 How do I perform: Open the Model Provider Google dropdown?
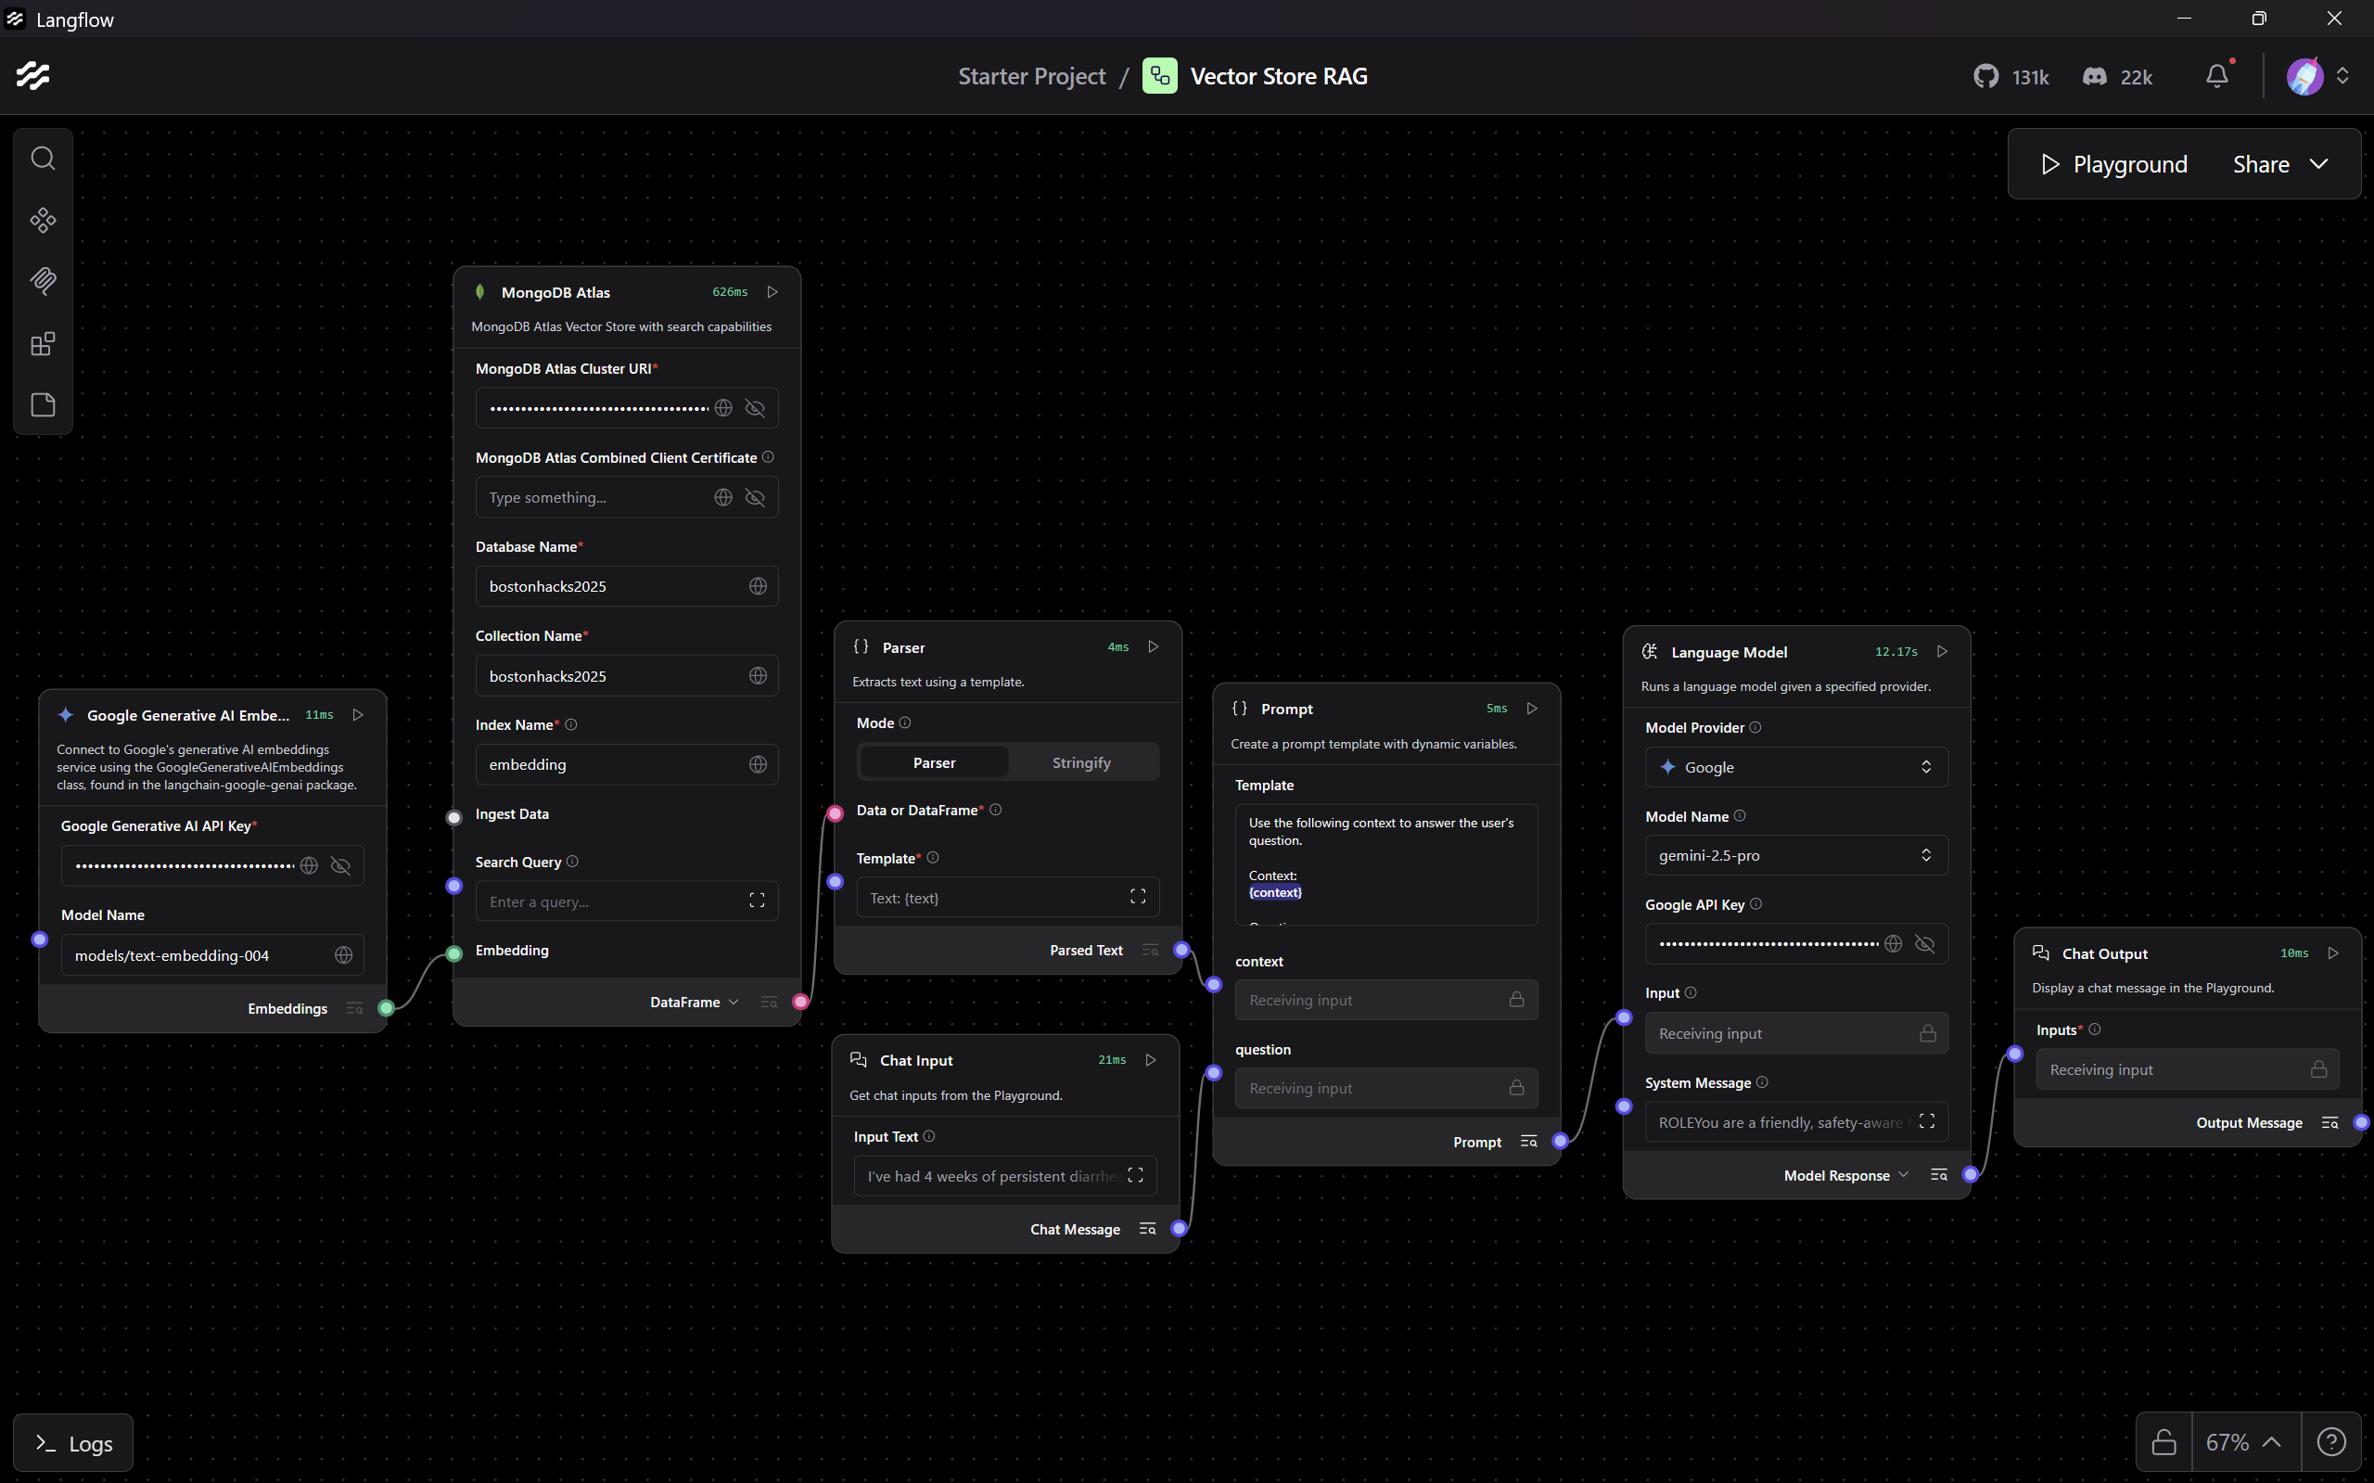pos(1794,767)
